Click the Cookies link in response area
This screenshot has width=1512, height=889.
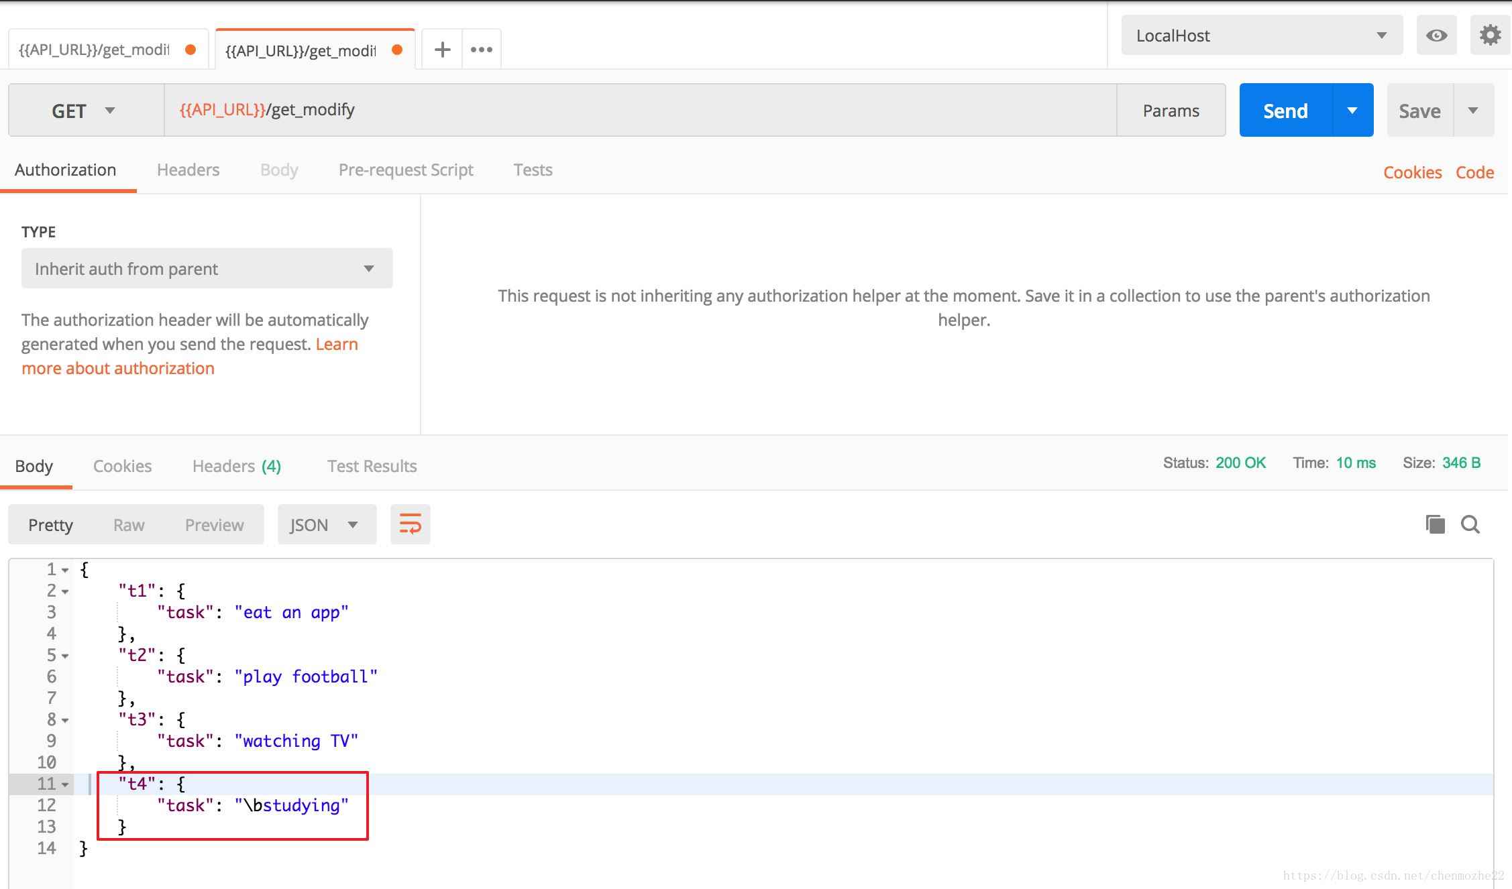122,466
